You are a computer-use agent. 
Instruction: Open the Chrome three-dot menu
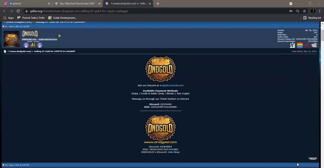(320, 11)
